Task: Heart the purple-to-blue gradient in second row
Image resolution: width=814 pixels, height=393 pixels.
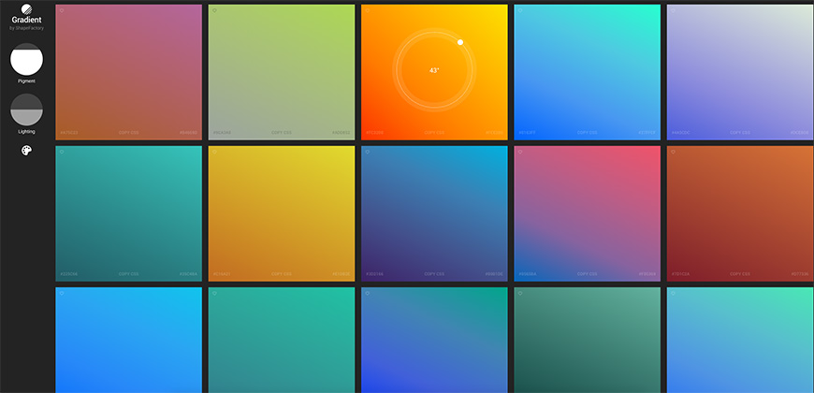Action: [367, 152]
